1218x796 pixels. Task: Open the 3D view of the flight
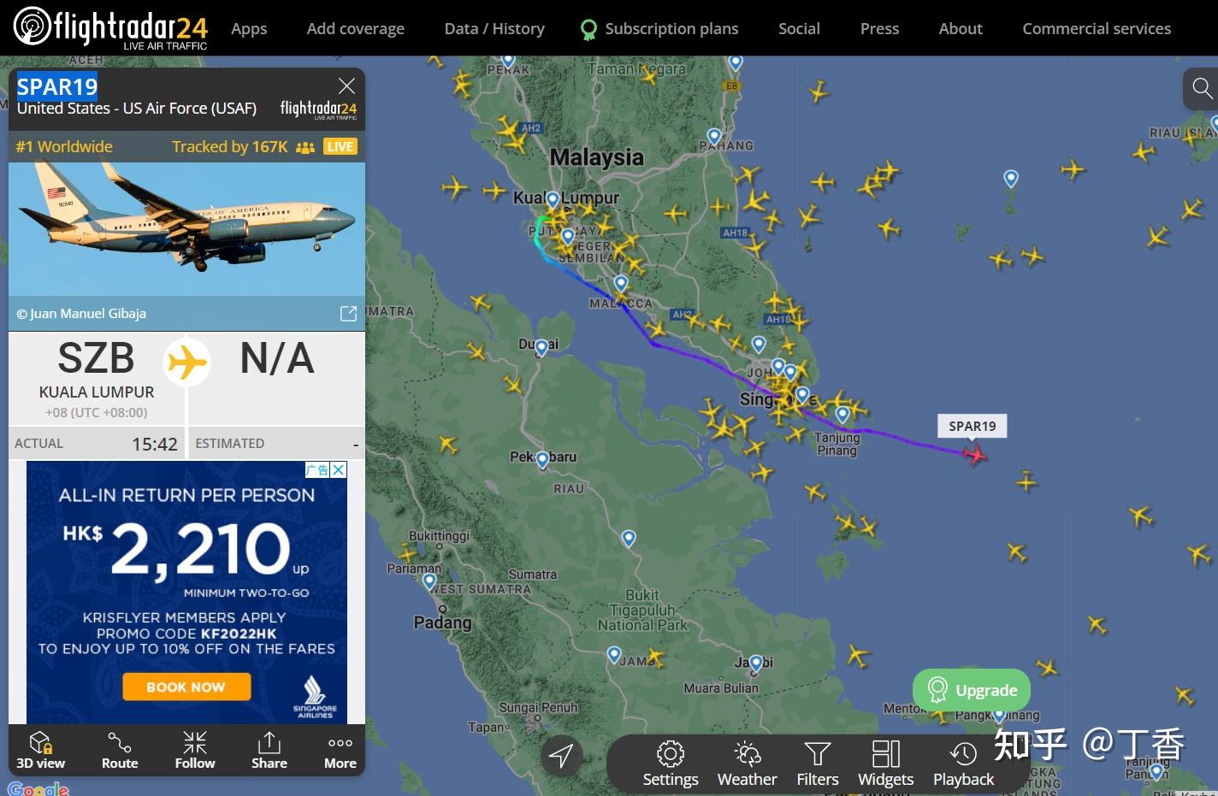pos(40,750)
